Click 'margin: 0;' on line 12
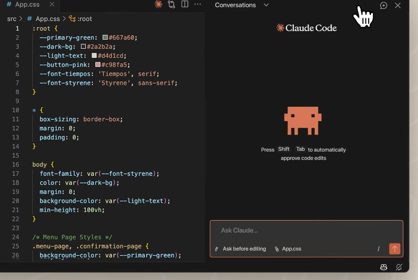The height and width of the screenshot is (280, 418). [58, 128]
